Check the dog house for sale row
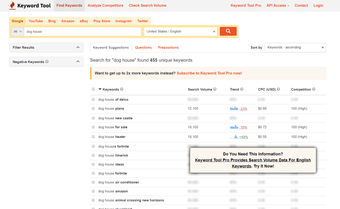The image size is (340, 209). 93,127
